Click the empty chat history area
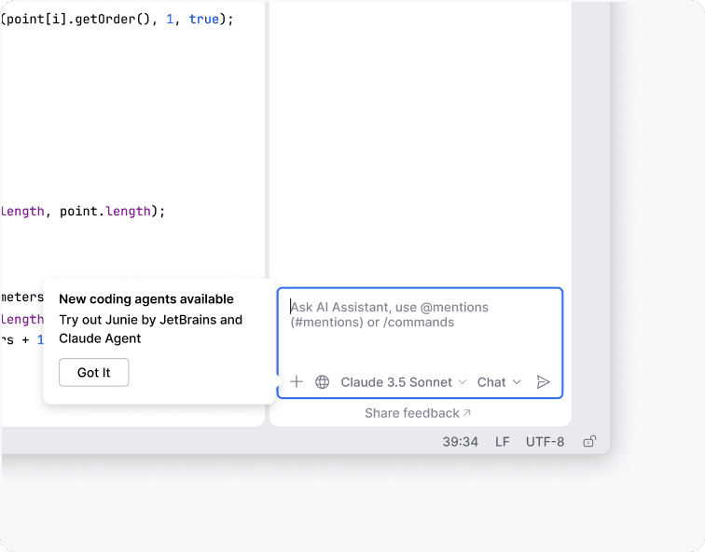Screen dimensions: 705x552 (x=420, y=140)
